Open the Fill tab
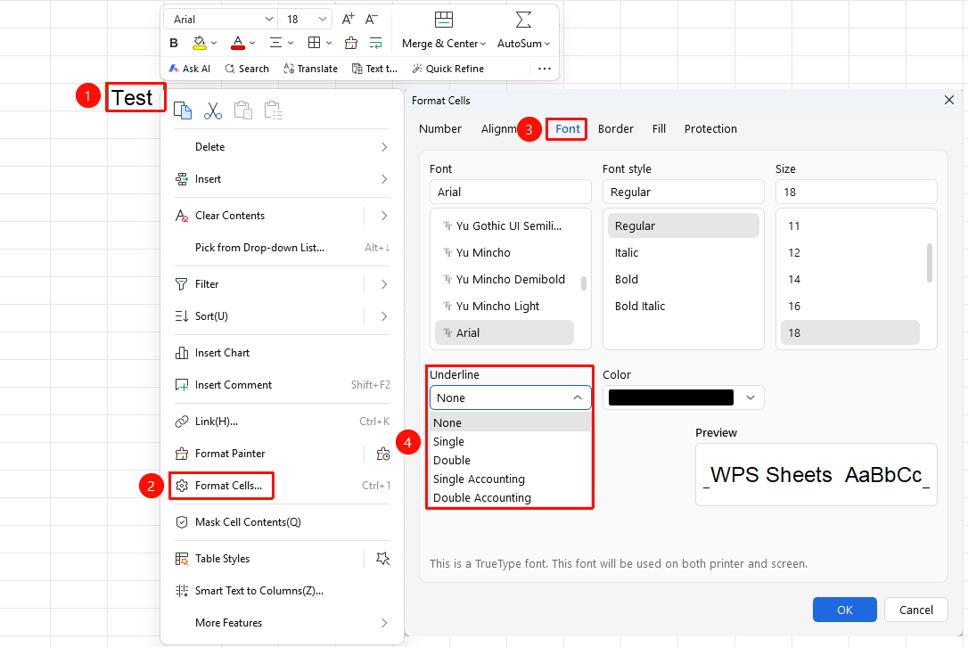This screenshot has height=647, width=968. coord(659,129)
